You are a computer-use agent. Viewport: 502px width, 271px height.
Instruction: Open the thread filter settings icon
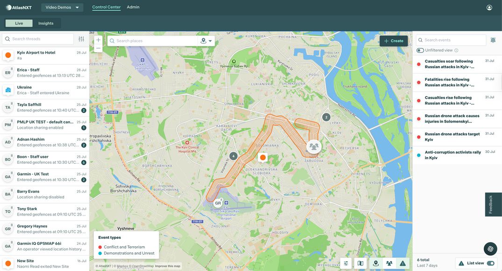pos(81,39)
